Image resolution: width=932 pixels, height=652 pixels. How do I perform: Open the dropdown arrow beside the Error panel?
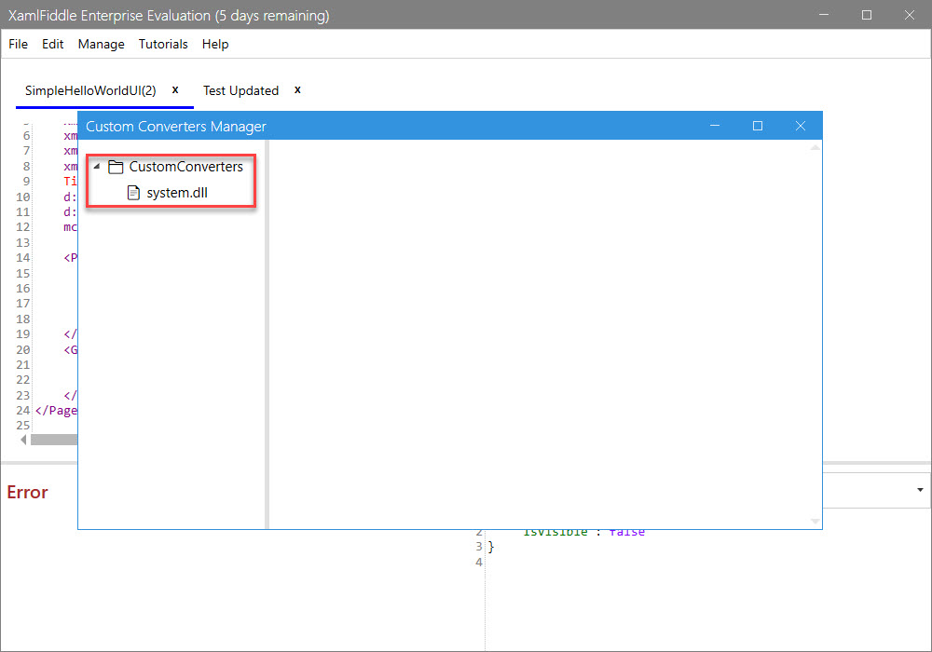(920, 490)
